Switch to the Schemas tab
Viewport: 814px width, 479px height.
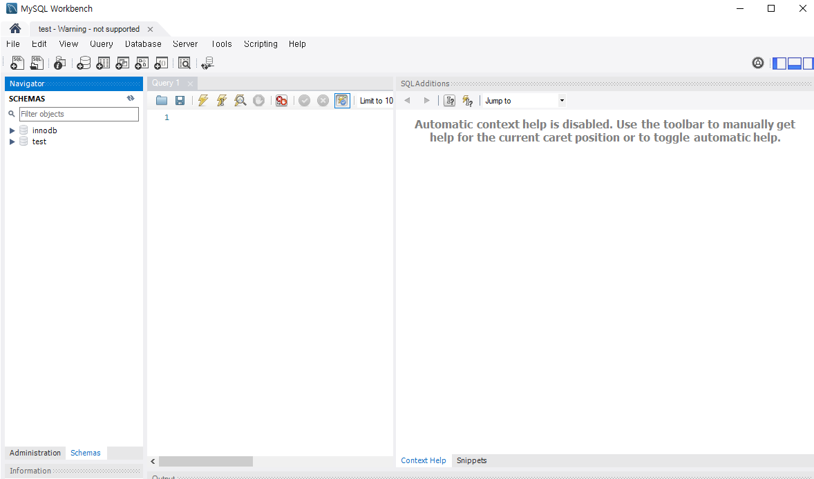click(x=86, y=453)
